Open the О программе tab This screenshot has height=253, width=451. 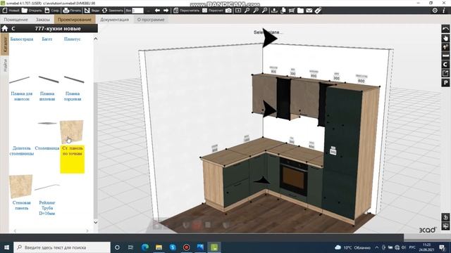[x=151, y=20]
